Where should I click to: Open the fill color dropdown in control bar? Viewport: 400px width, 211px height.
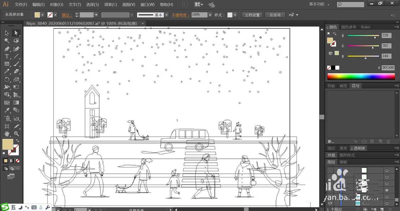(43, 15)
